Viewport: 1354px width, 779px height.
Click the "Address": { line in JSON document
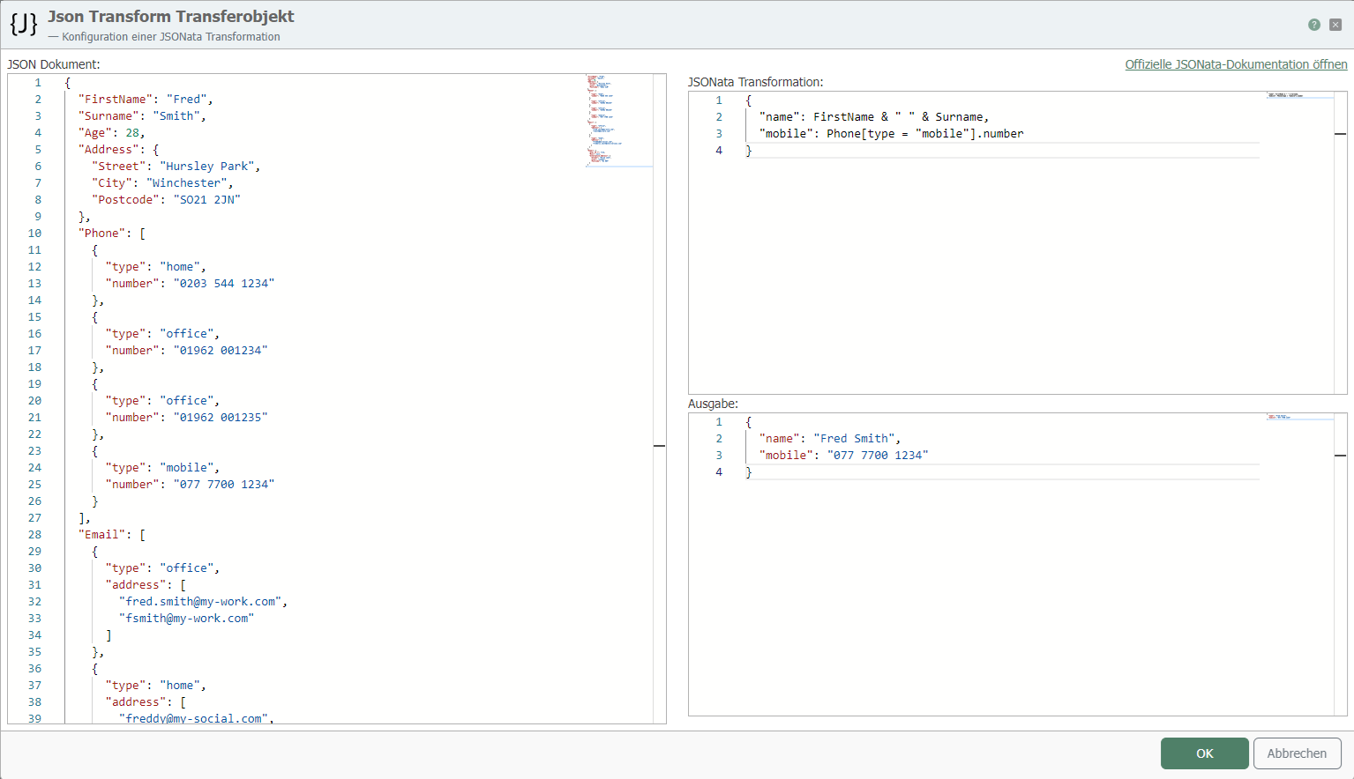pos(118,150)
